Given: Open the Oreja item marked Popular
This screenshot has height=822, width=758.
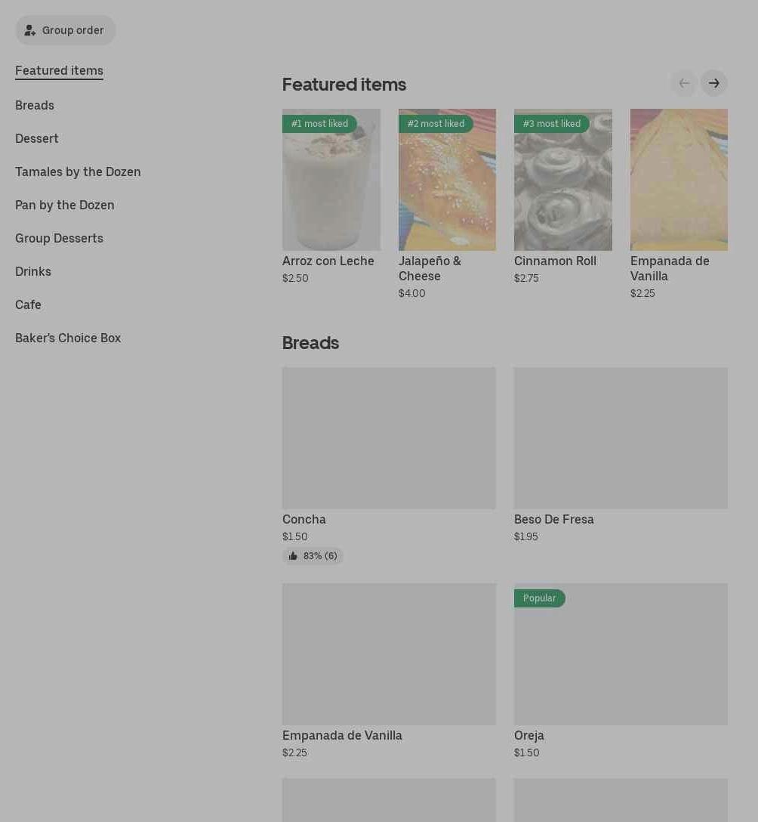Looking at the screenshot, I should click(x=621, y=654).
